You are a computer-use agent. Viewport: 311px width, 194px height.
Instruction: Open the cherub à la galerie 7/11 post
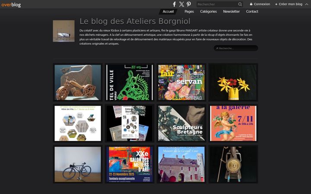click(233, 123)
